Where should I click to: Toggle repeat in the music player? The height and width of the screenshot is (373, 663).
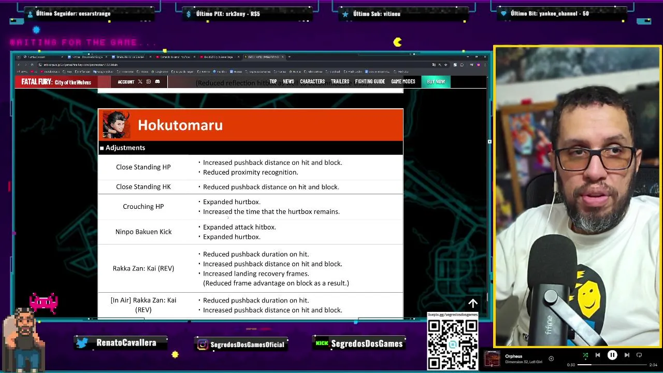[x=639, y=355]
